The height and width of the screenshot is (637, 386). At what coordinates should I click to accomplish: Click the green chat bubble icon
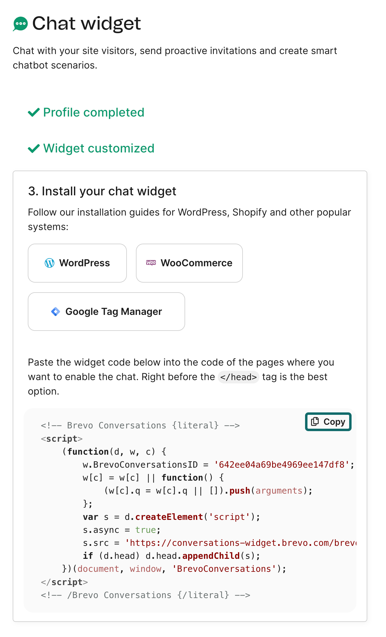[20, 24]
